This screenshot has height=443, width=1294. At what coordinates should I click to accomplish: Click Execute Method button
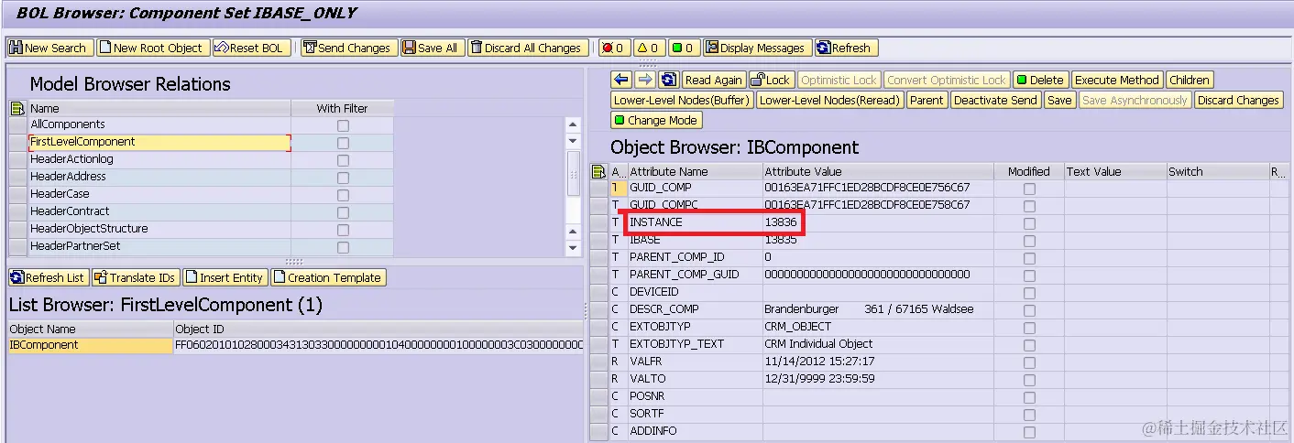(1117, 80)
